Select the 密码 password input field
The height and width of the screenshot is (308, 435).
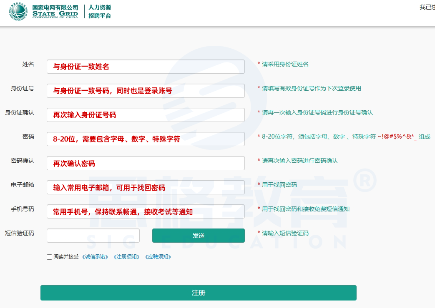pos(146,139)
